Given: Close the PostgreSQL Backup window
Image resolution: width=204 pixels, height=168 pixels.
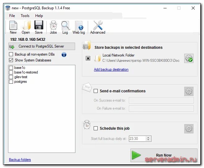Looking at the screenshot, I should pyautogui.click(x=193, y=8).
